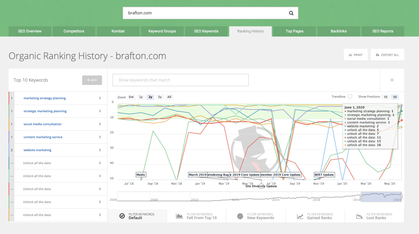Image resolution: width=419 pixels, height=234 pixels.
Task: Click the Gained Ranks graph icon
Action: [300, 216]
